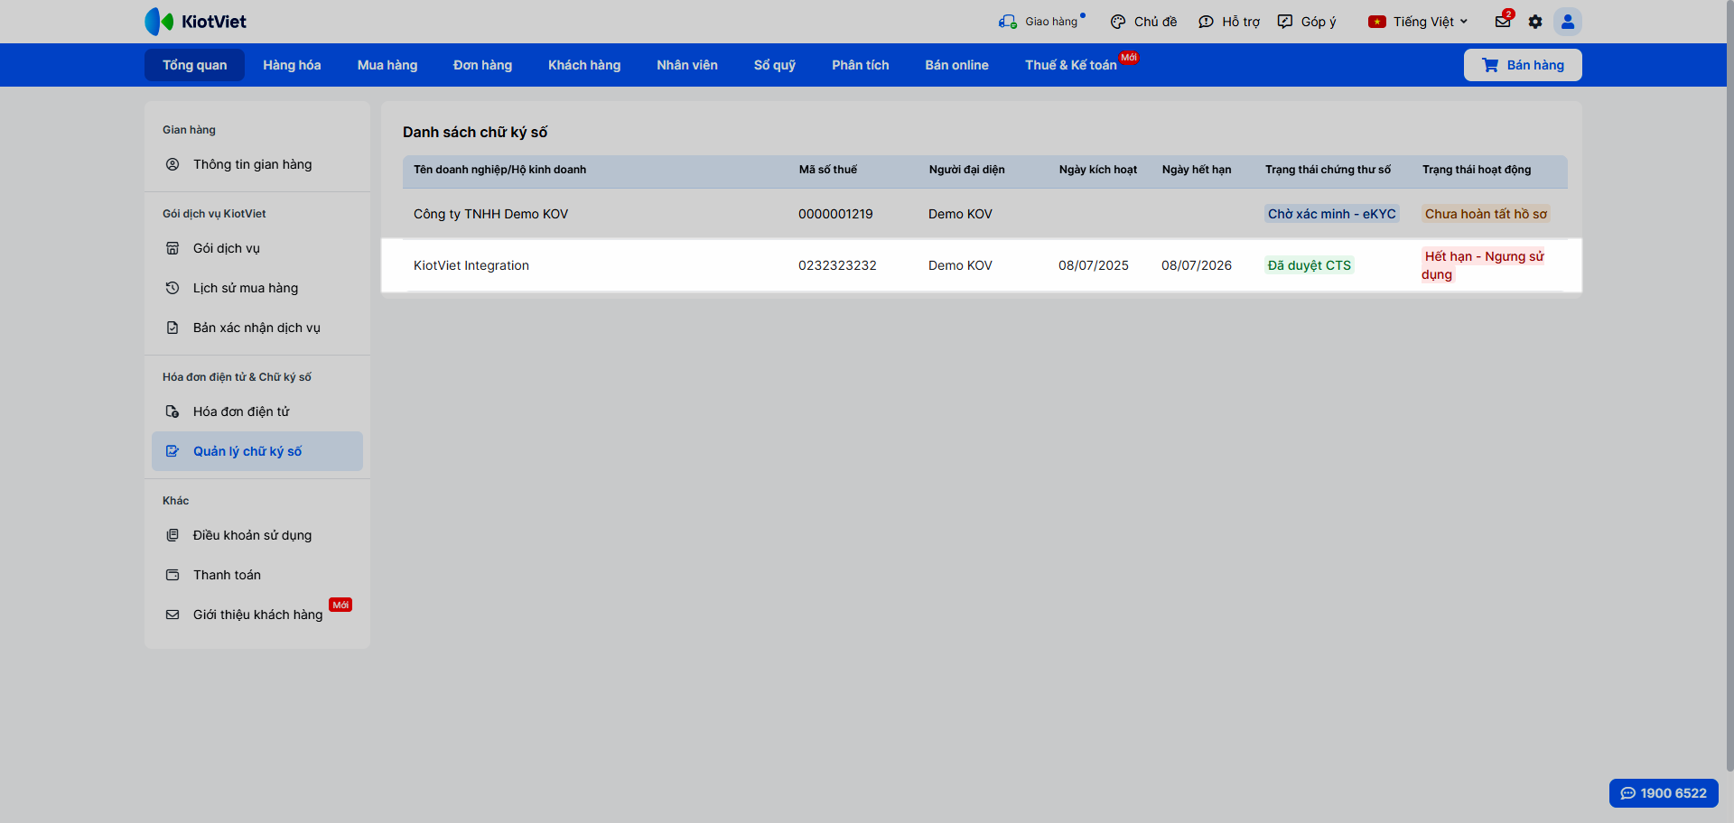Image resolution: width=1734 pixels, height=823 pixels.
Task: Open Bản xác nhận dịch vụ
Action: click(257, 328)
